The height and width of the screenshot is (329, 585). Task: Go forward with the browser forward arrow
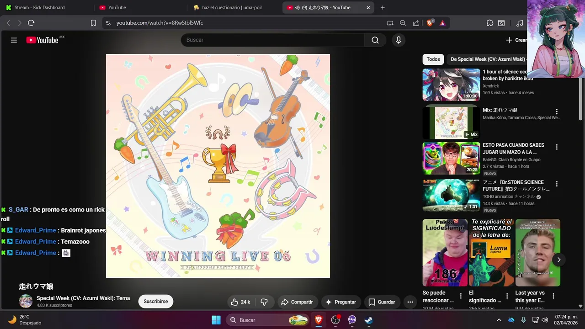(x=20, y=23)
